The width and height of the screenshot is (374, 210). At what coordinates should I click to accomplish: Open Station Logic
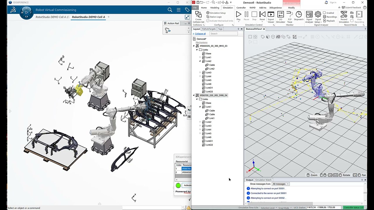[x=214, y=17]
